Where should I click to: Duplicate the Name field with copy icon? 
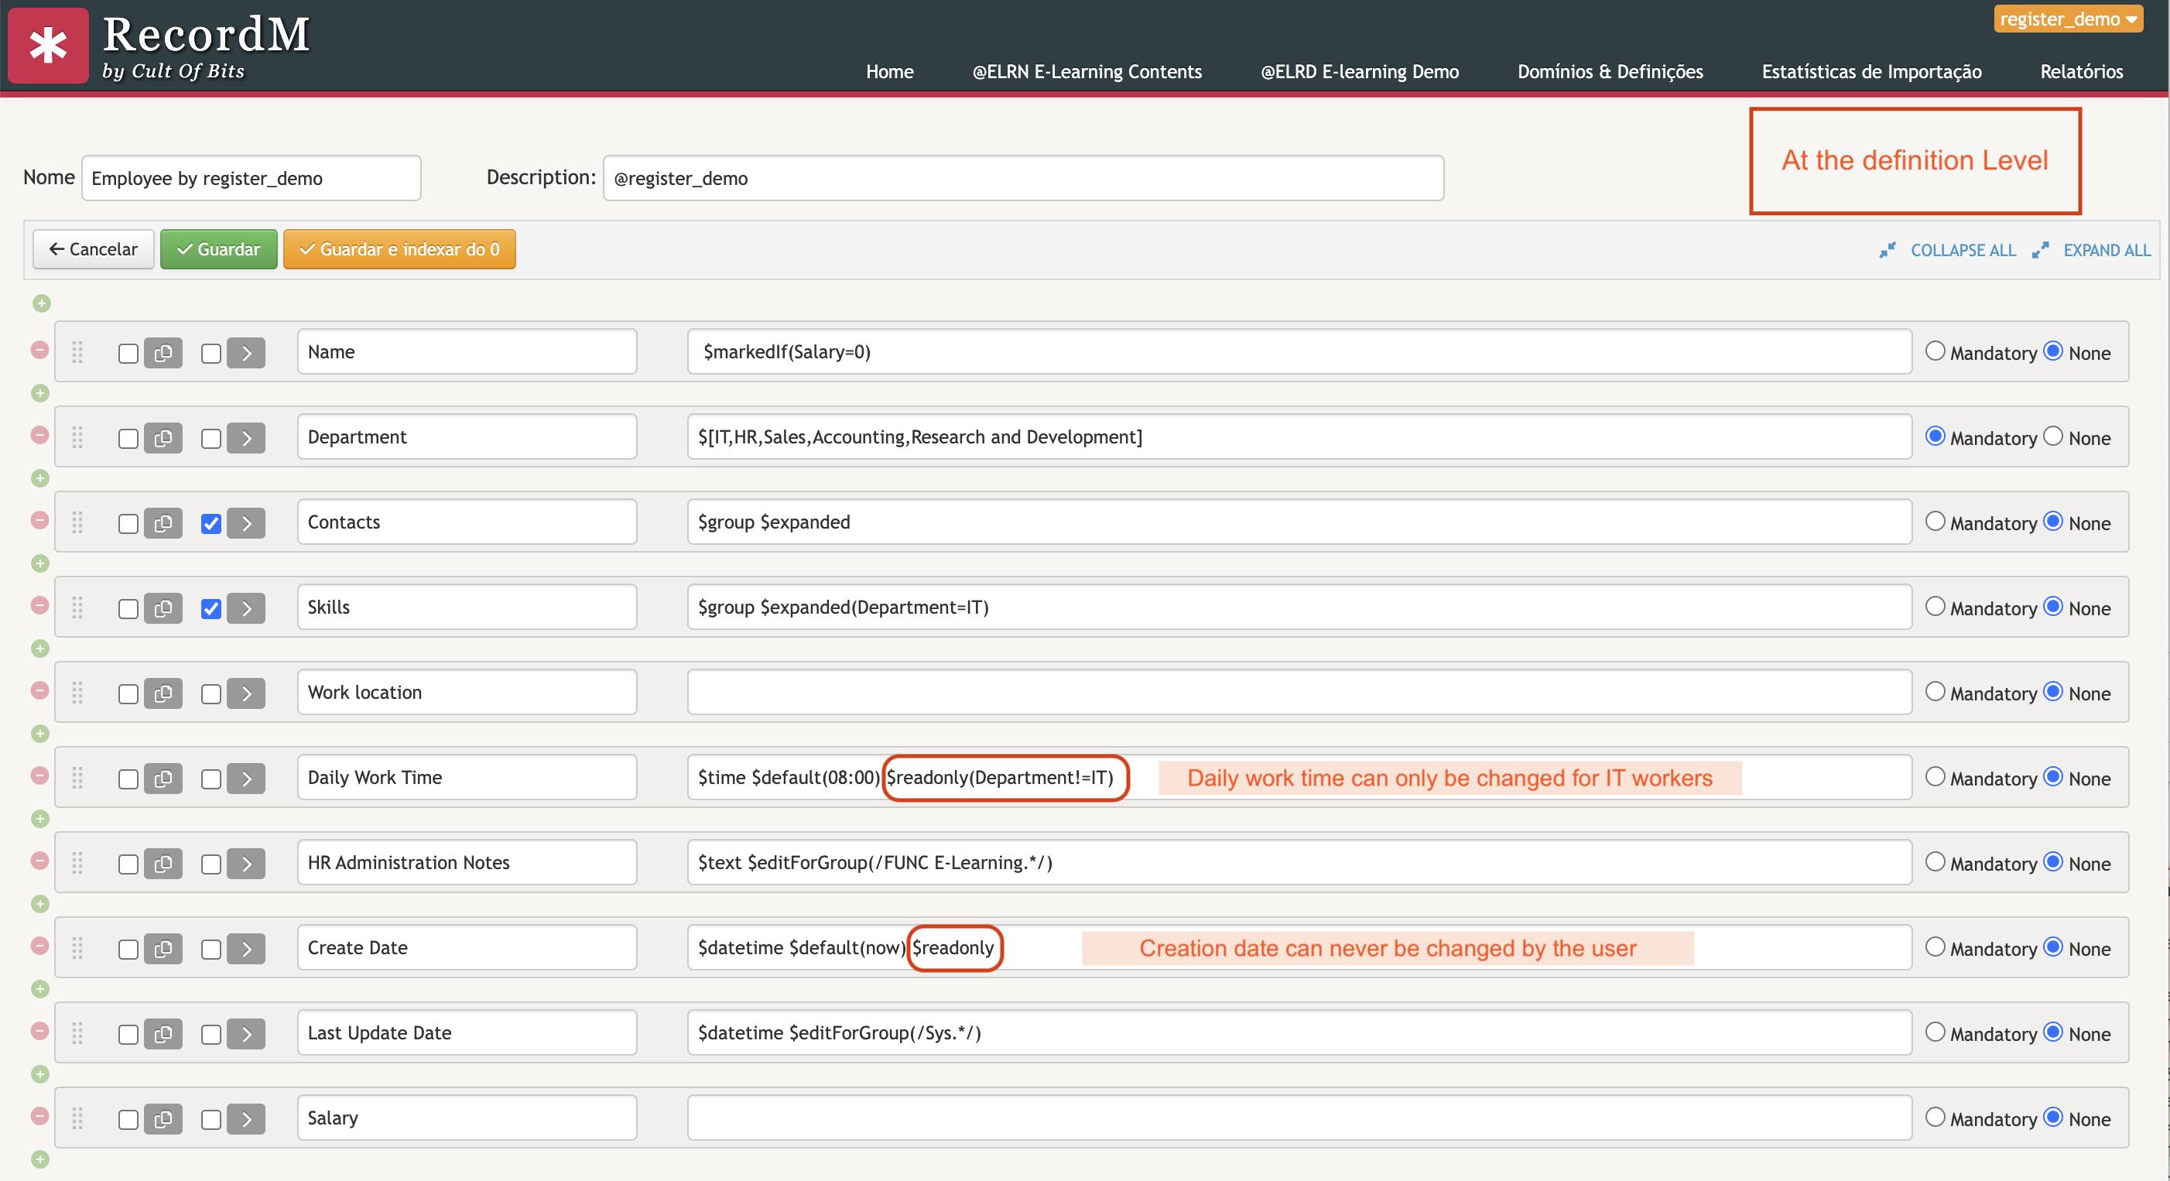click(163, 353)
